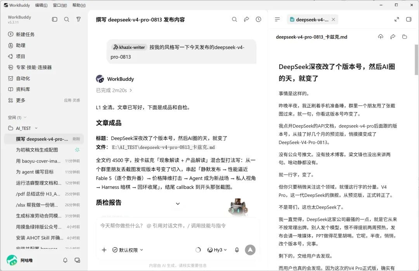419x271 pixels.
Task: Open task 生成标准劳动合同模...
Action: pyautogui.click(x=44, y=216)
